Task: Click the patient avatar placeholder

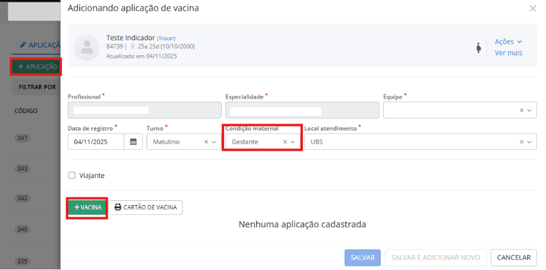Action: [x=86, y=47]
